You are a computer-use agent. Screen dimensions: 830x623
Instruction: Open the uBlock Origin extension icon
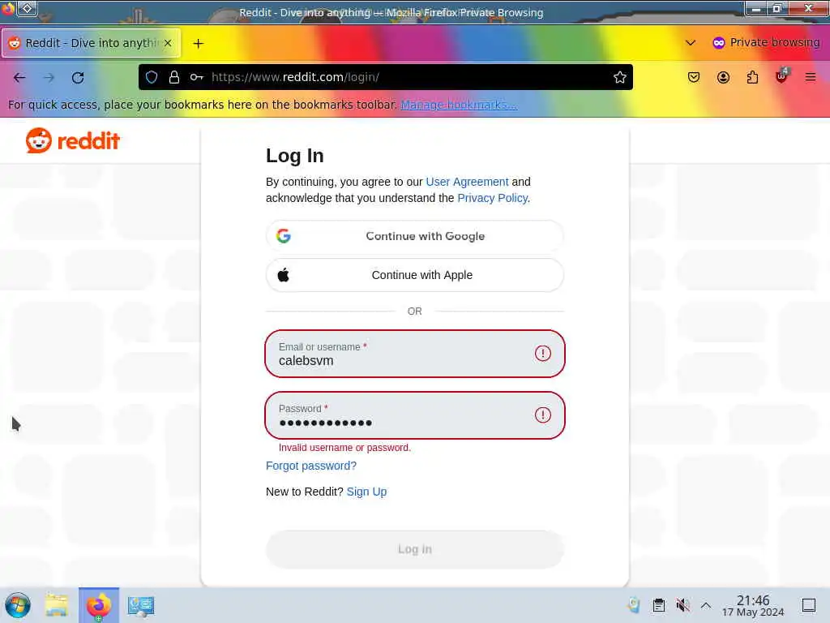click(781, 76)
